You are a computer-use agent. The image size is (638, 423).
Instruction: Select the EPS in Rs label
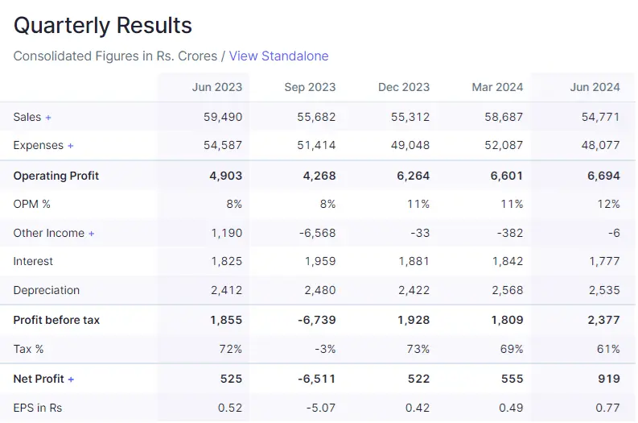tap(38, 408)
